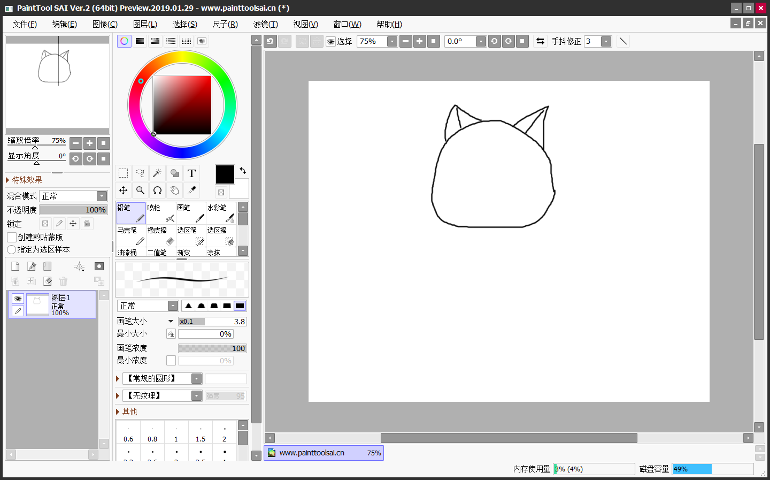Screen dimensions: 770x480
Task: Toggle lock layer movement
Action: click(73, 224)
